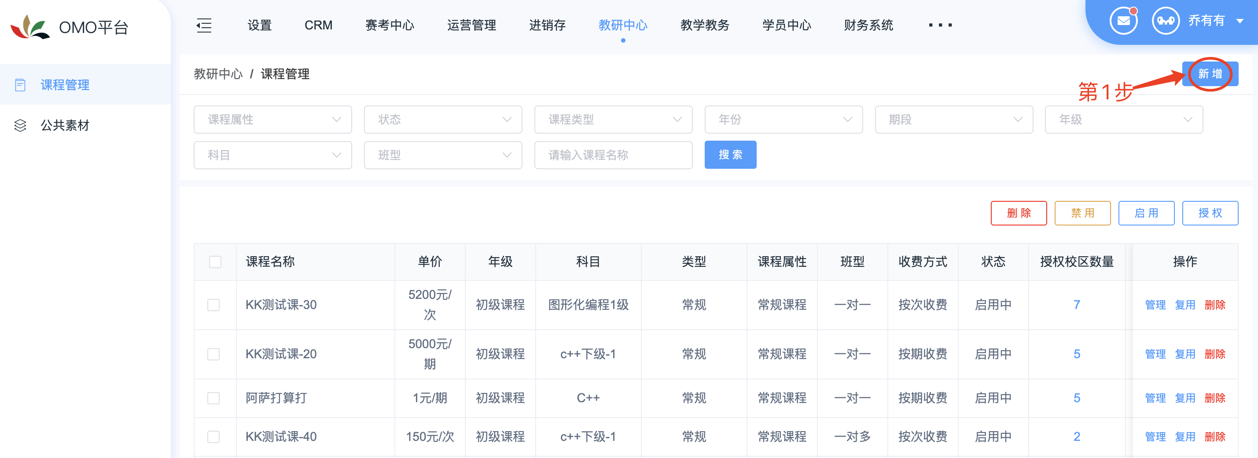The height and width of the screenshot is (458, 1258).
Task: Click 管理 for KK测试课-20
Action: (1155, 354)
